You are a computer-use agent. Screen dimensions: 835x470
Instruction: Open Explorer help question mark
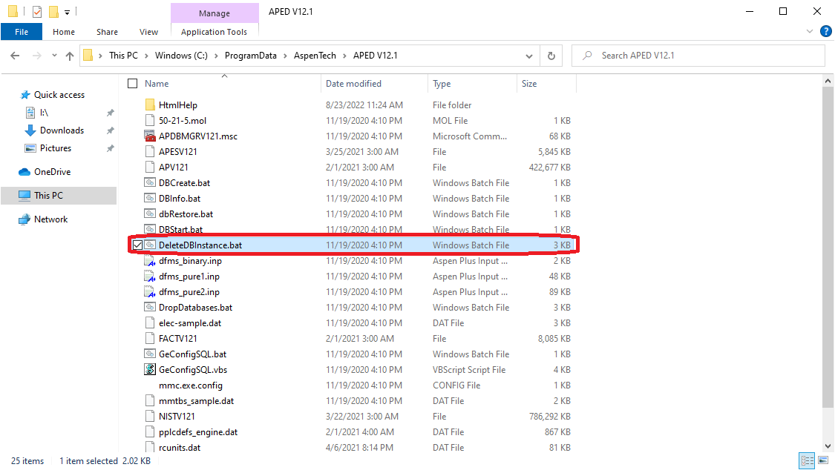pyautogui.click(x=826, y=31)
